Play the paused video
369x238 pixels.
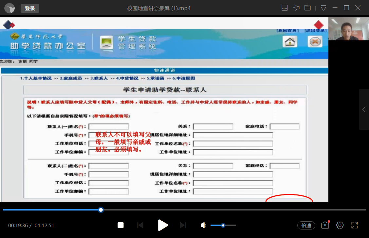point(163,225)
